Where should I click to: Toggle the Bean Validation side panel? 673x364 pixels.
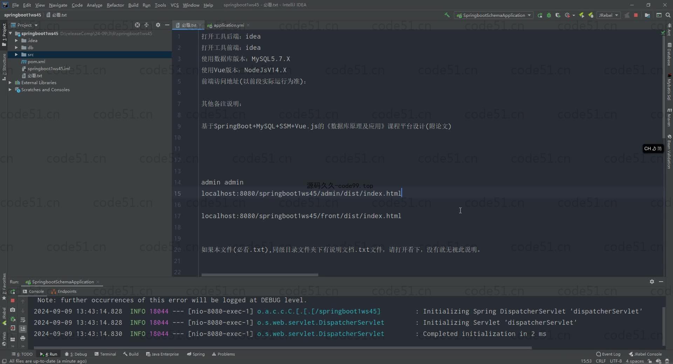tap(669, 151)
